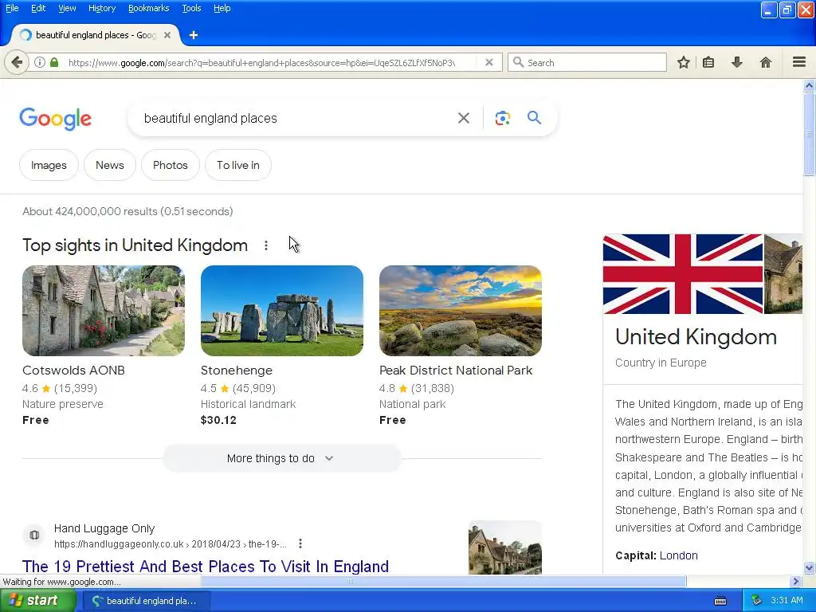Click the horizontal scrollbar right arrow
816x612 pixels.
coord(795,581)
